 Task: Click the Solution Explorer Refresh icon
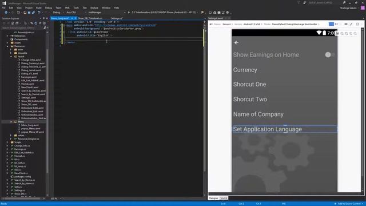[x=35, y=23]
